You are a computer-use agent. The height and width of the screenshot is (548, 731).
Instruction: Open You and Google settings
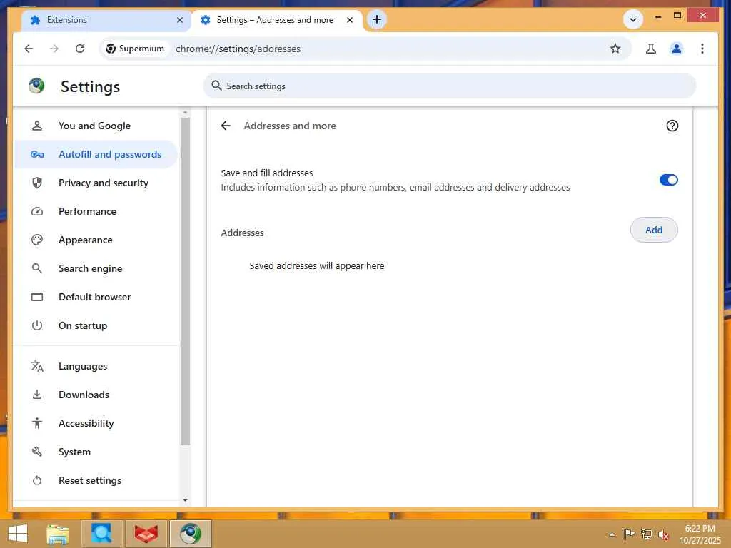(x=96, y=126)
